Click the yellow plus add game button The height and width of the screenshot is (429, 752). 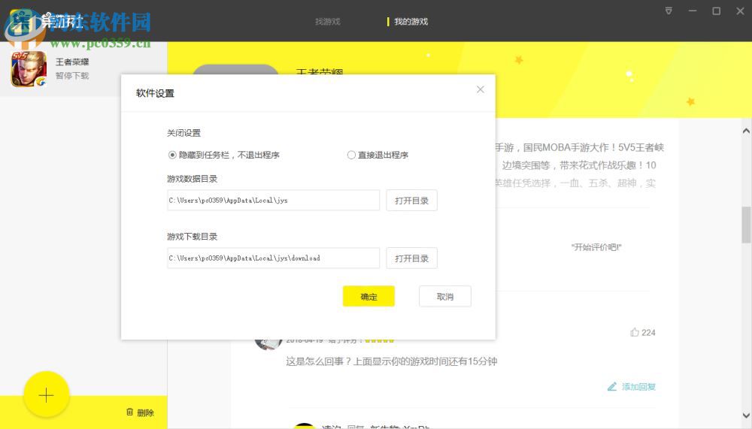(x=46, y=395)
